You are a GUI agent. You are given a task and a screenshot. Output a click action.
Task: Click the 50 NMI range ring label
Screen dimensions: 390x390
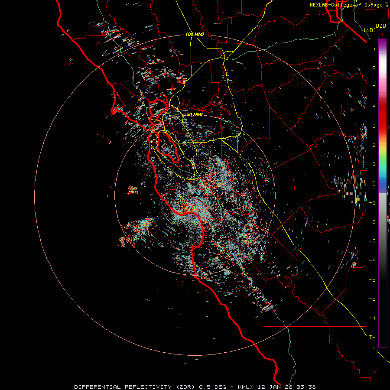[195, 114]
